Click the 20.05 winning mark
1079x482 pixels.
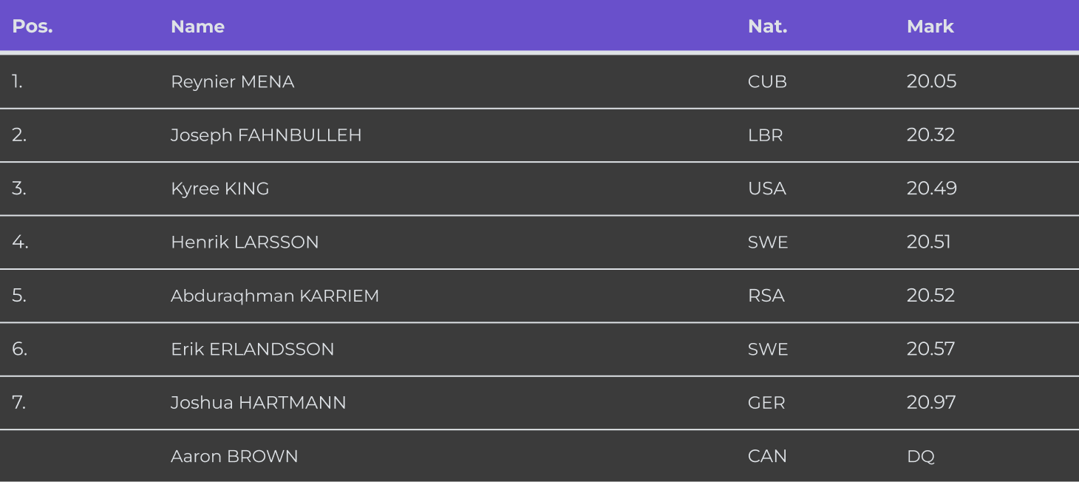(931, 81)
